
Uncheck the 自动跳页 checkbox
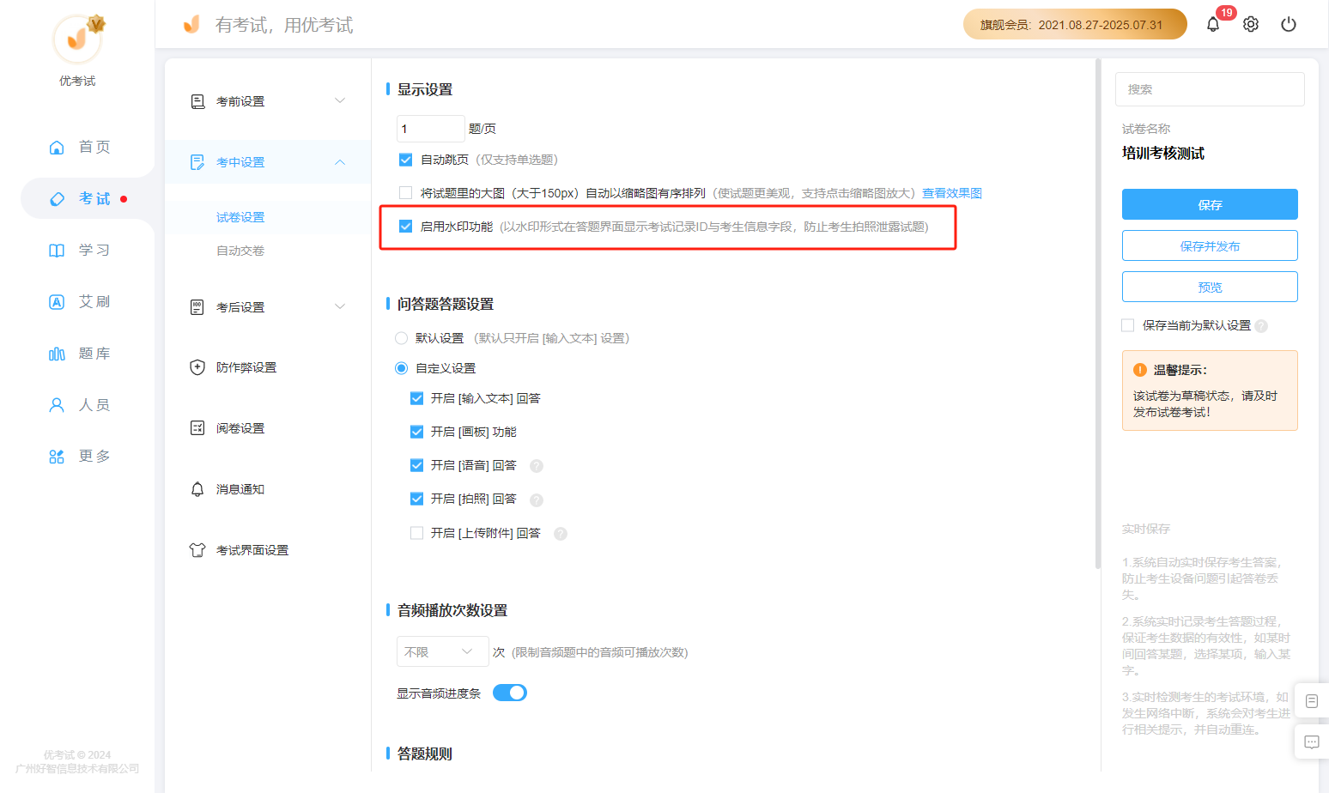point(406,160)
